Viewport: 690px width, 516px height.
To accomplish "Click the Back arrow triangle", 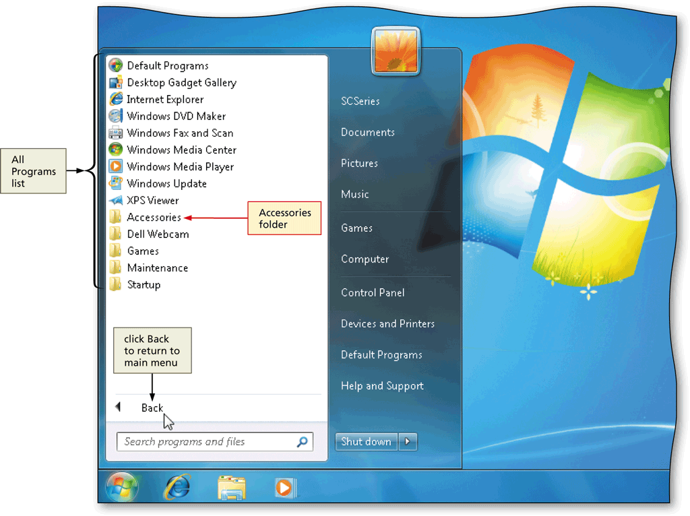I will 118,407.
